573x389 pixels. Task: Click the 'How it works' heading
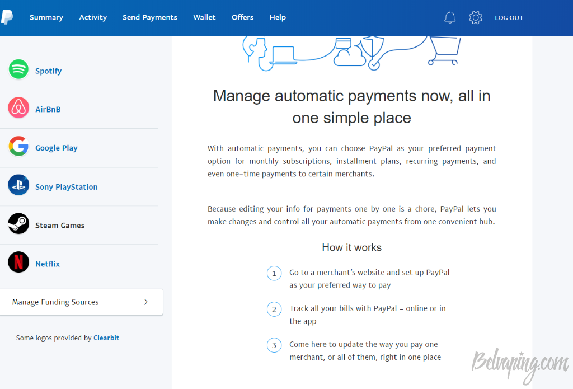(x=351, y=247)
